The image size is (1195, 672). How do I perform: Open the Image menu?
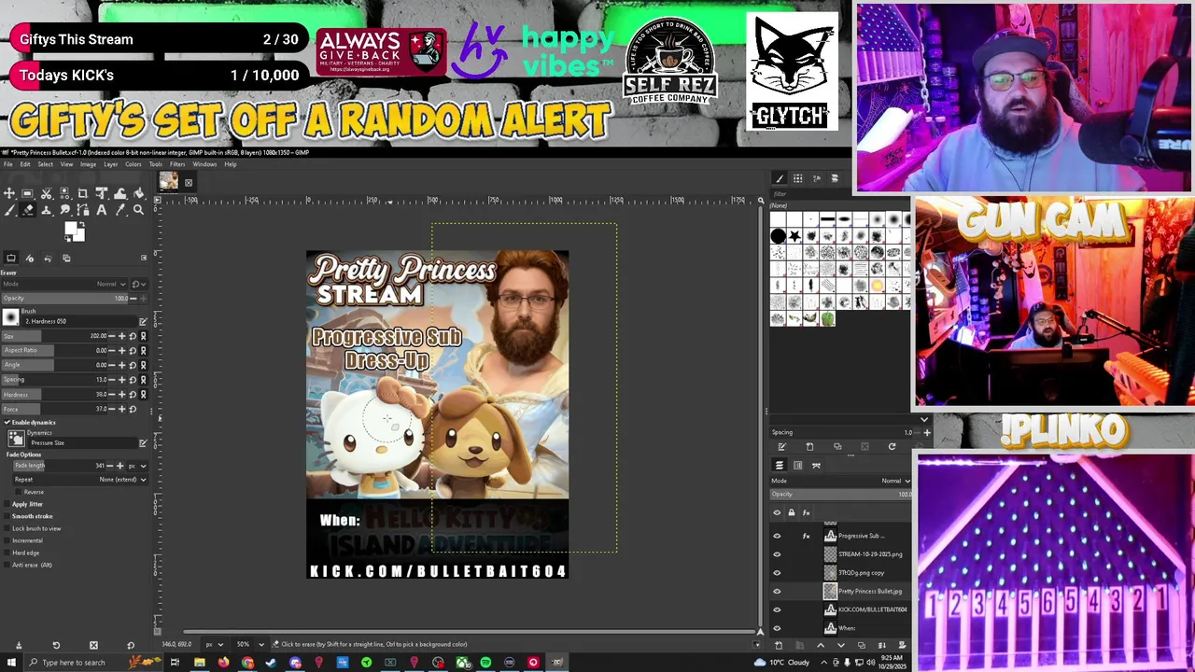[88, 164]
